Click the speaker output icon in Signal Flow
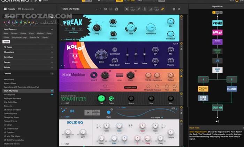The image size is (244, 147). pos(218,121)
